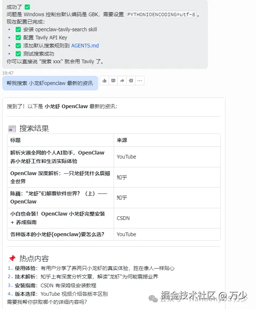The height and width of the screenshot is (309, 256).
Task: Click hot item '使用体验'
Action: click(91, 268)
